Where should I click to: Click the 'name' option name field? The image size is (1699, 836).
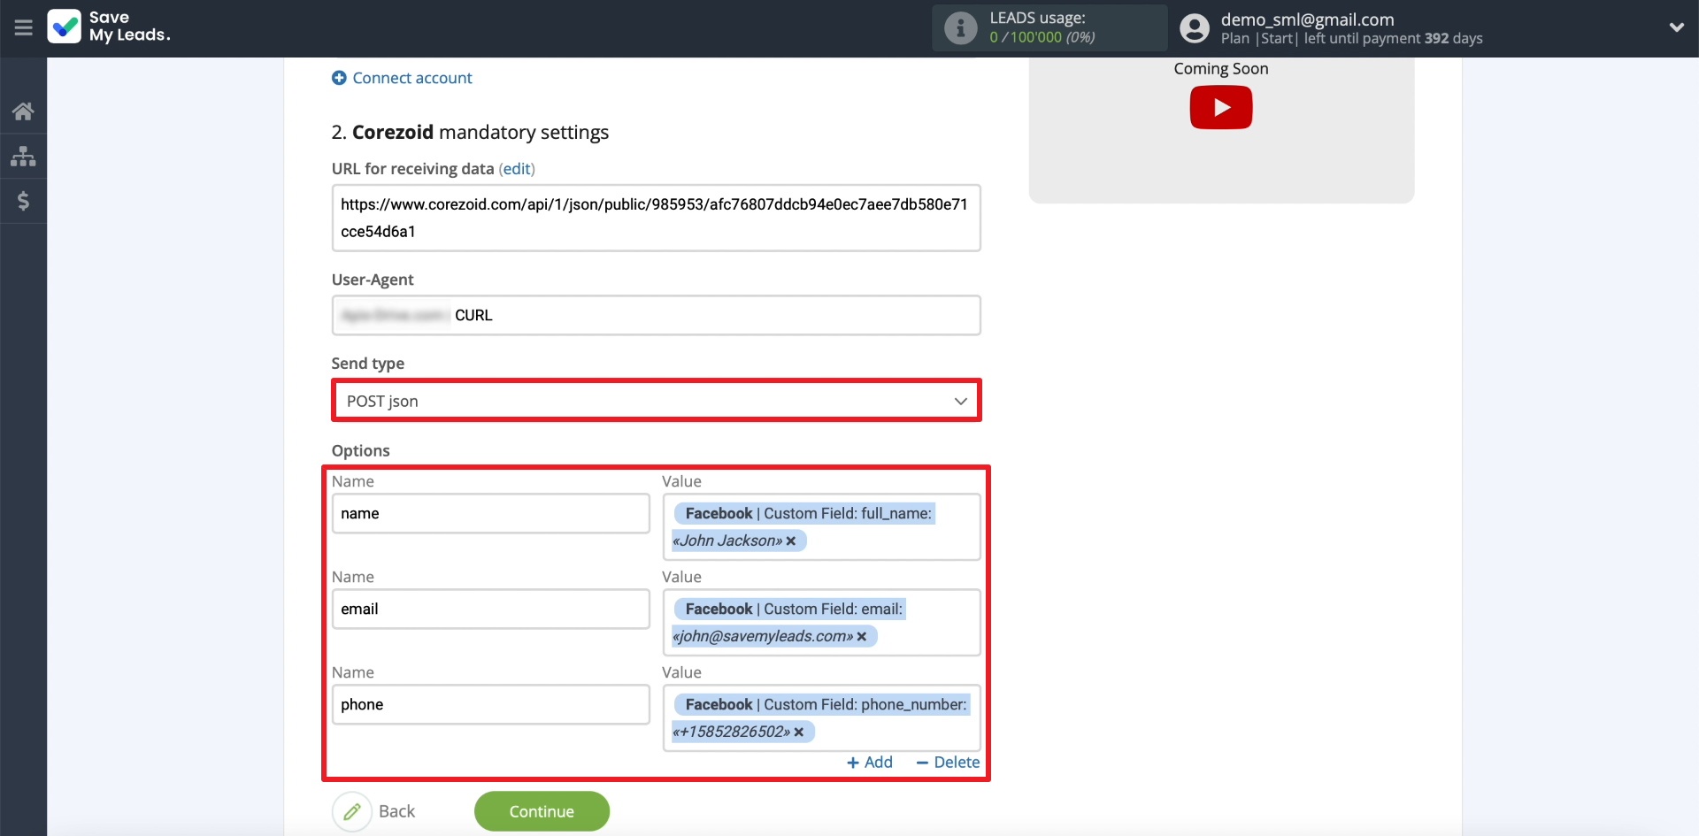pyautogui.click(x=490, y=513)
